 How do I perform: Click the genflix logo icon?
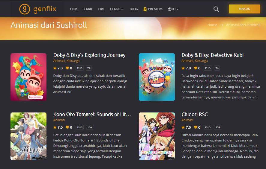tap(25, 9)
